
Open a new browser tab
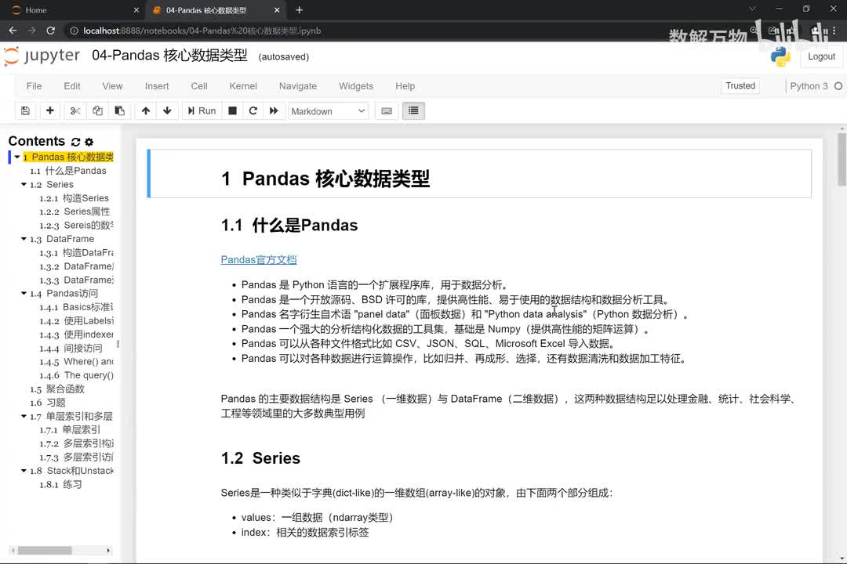coord(300,9)
